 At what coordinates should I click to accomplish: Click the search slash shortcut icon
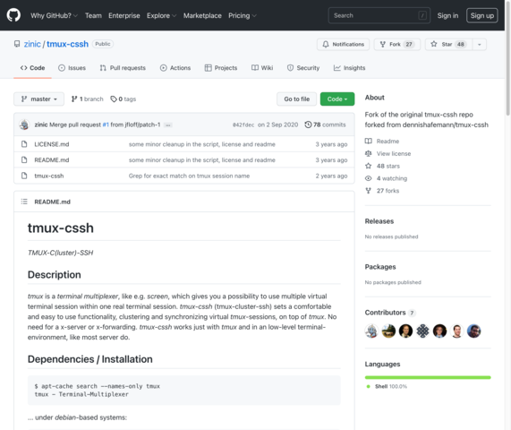(x=422, y=15)
